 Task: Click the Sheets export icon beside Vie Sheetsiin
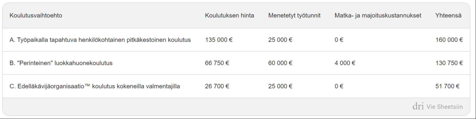(x=418, y=106)
